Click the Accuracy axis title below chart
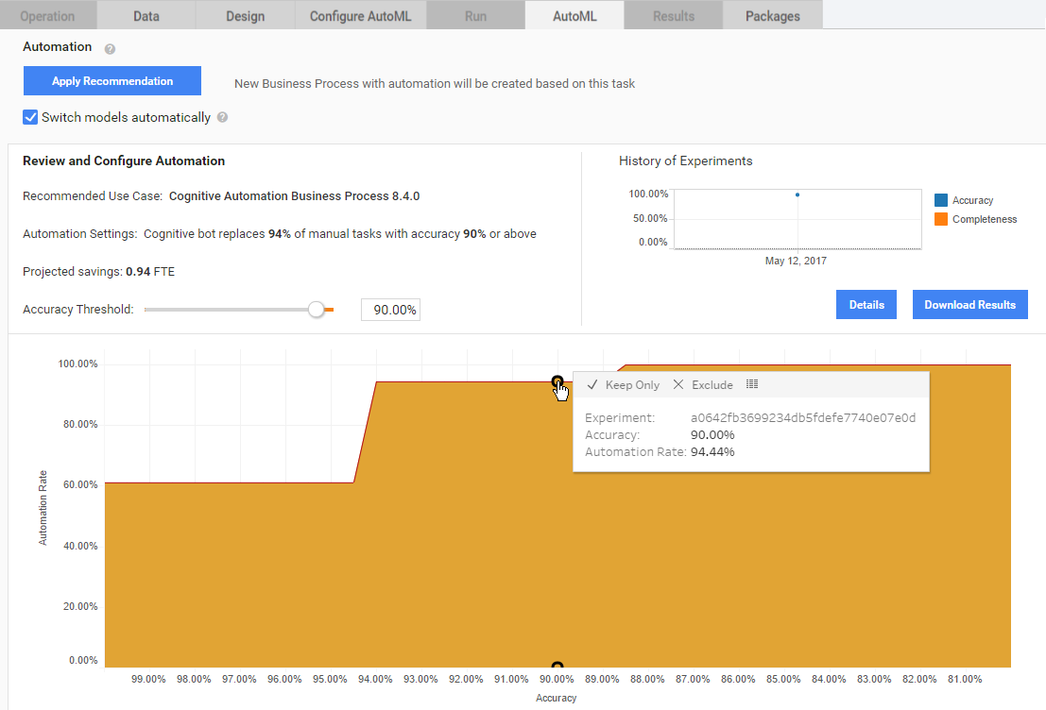1046x710 pixels. (556, 698)
